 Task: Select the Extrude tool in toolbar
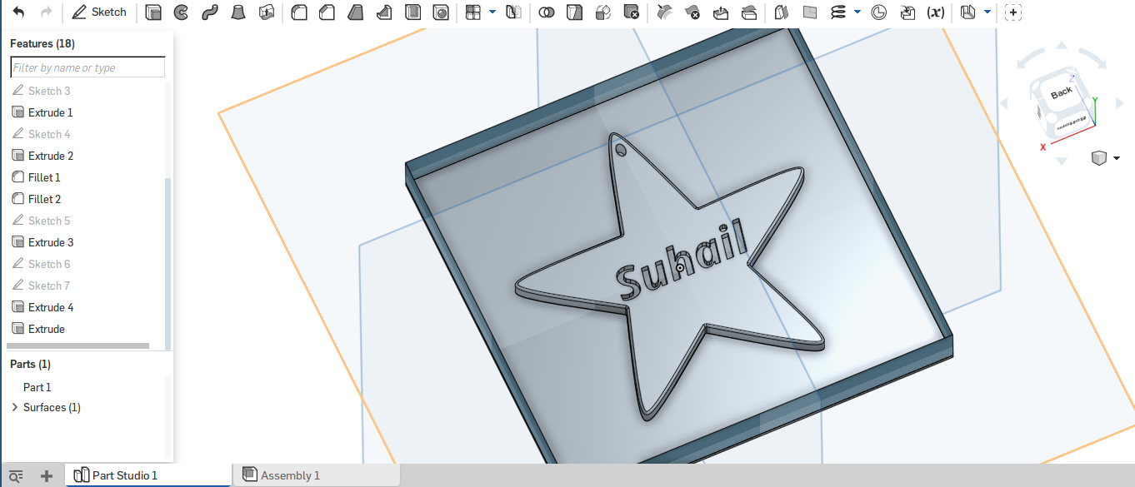153,12
